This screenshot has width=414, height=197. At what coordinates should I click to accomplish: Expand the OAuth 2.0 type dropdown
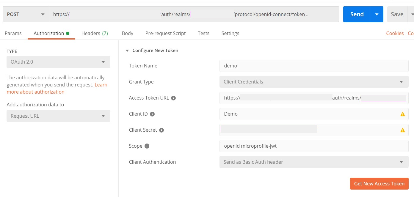tap(58, 62)
